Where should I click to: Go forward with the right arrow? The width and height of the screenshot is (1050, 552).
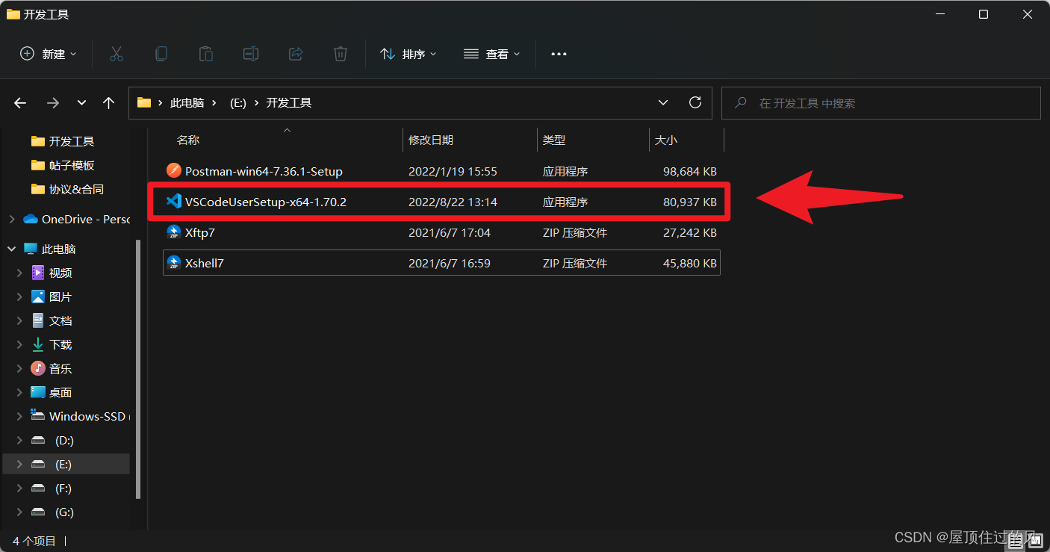click(52, 103)
